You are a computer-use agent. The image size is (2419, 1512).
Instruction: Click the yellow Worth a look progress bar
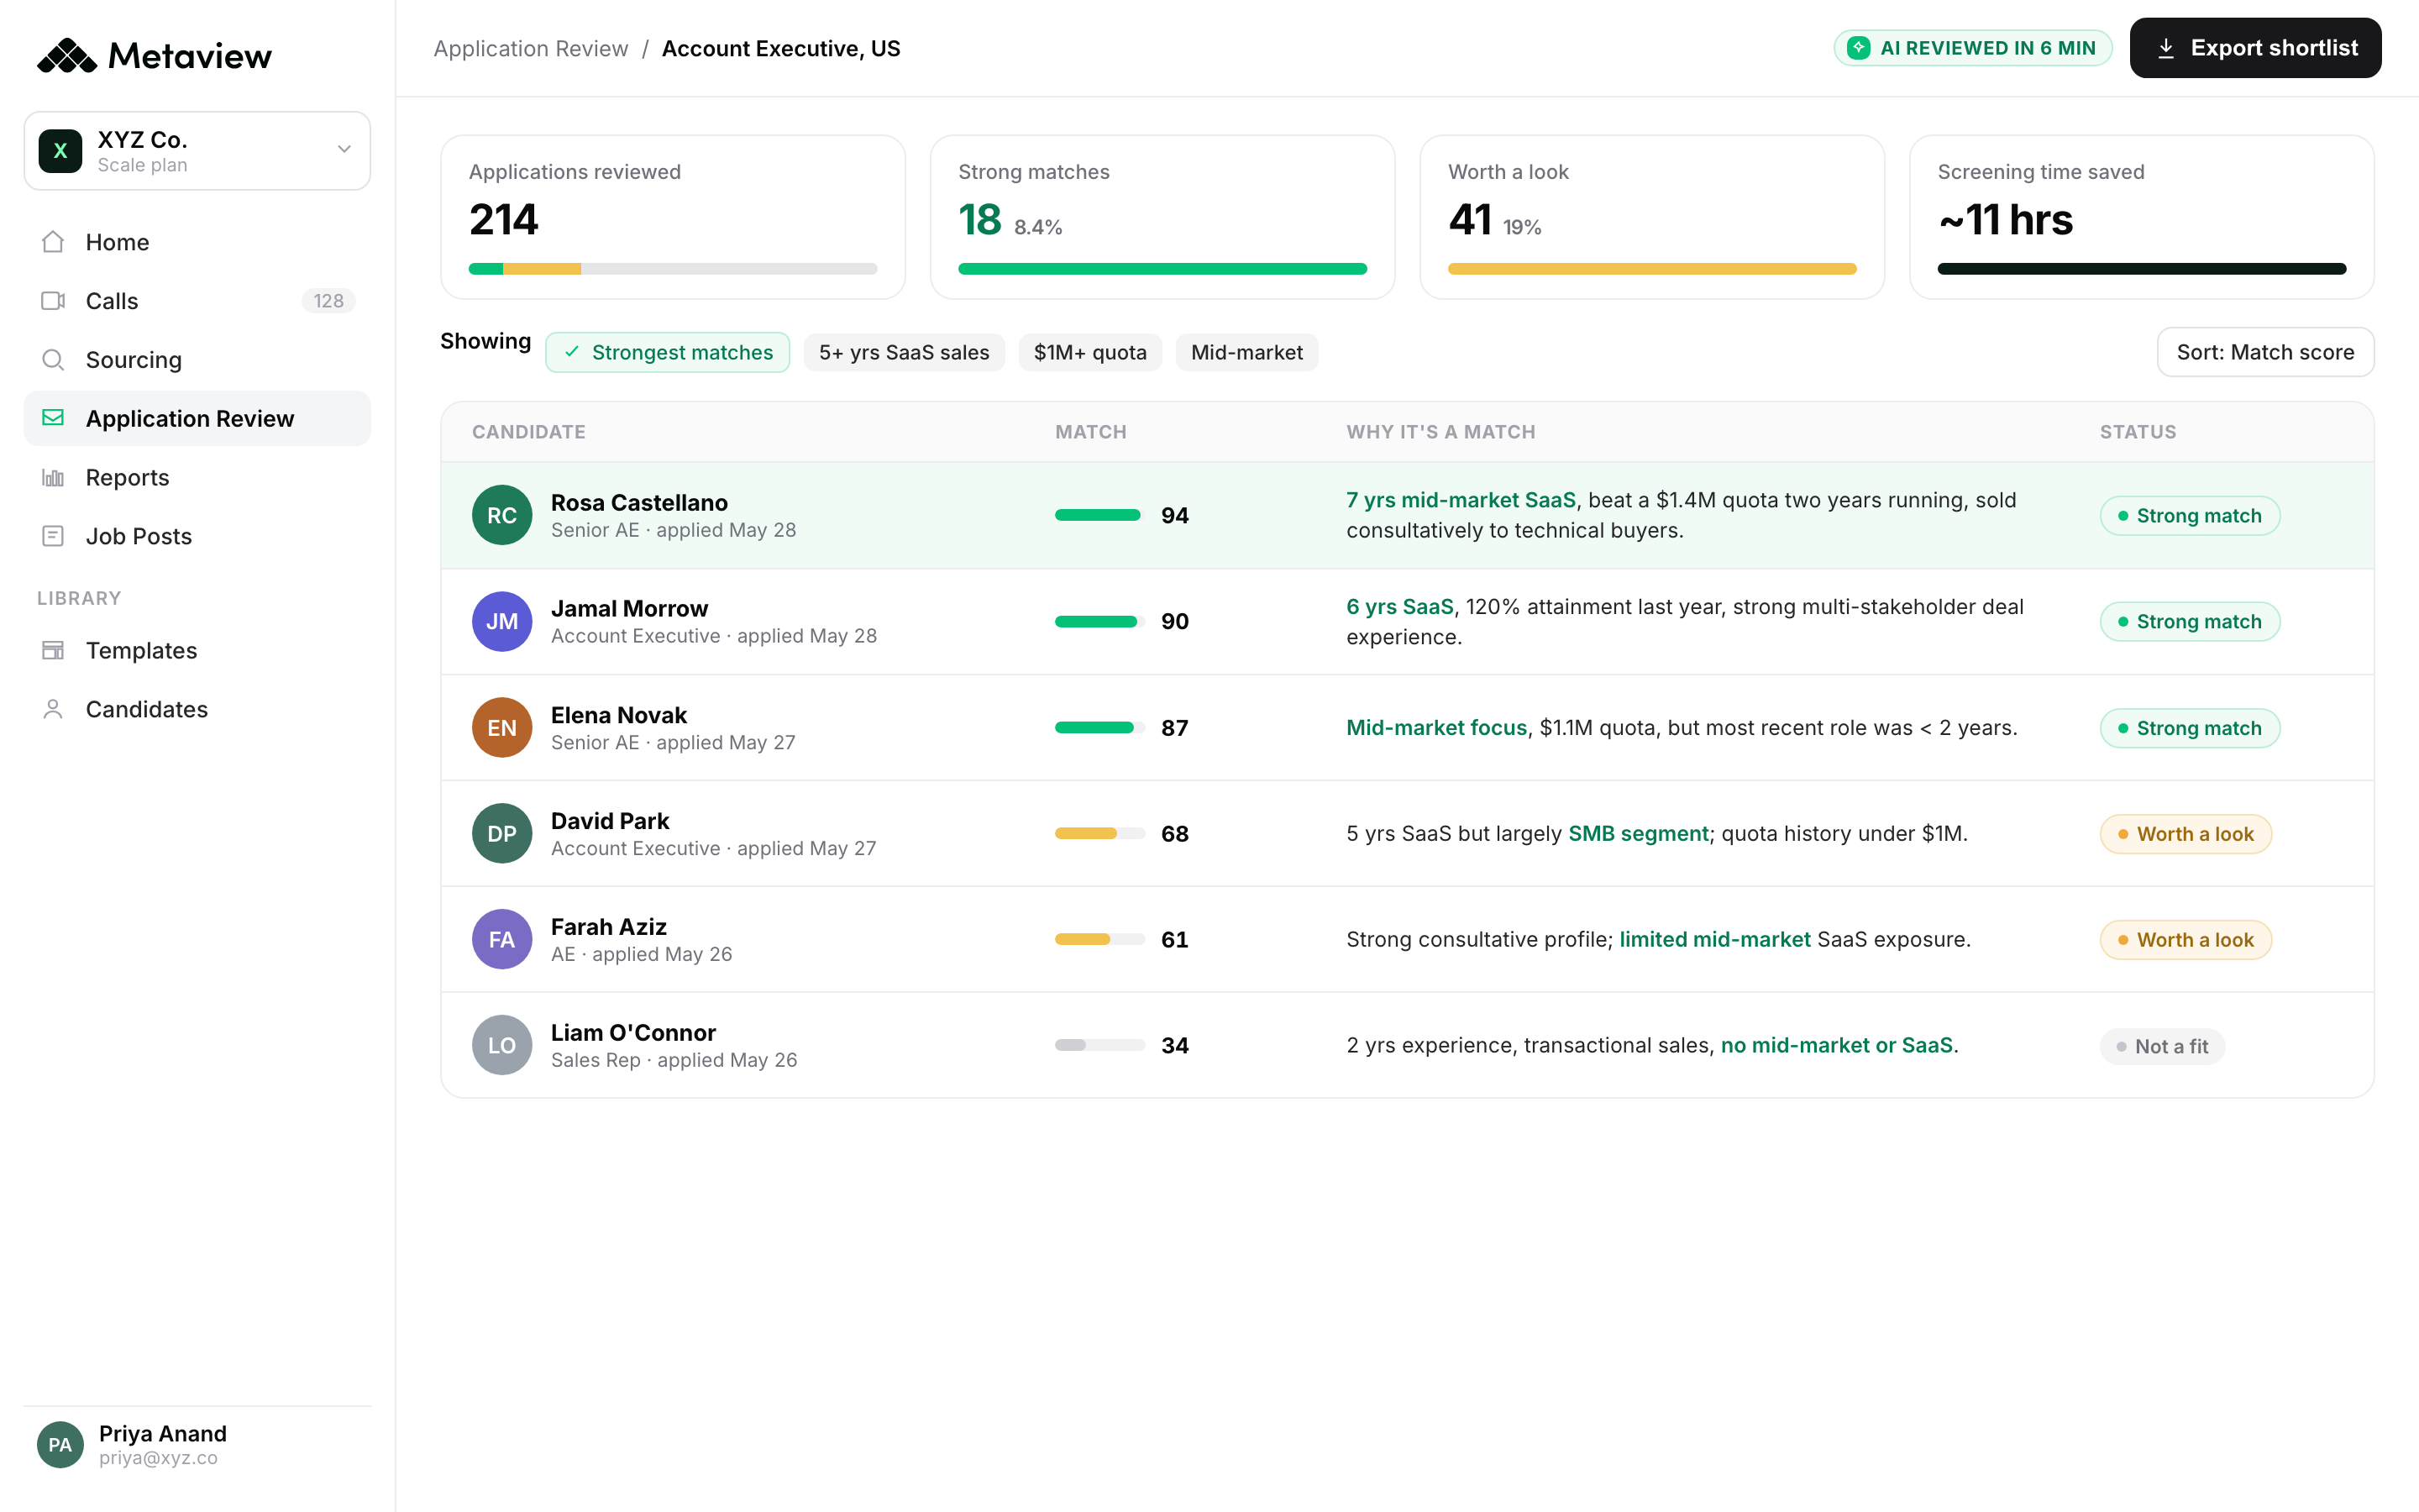pos(1651,268)
